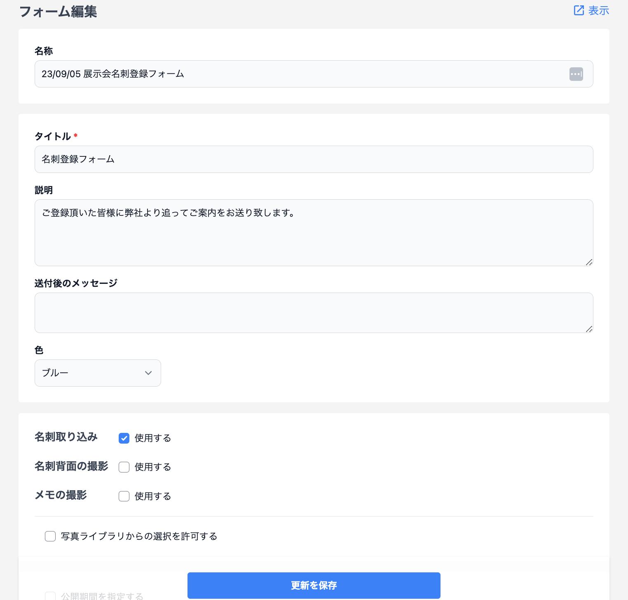Click the 説明 textarea resize handle
628x600 pixels.
[x=589, y=262]
